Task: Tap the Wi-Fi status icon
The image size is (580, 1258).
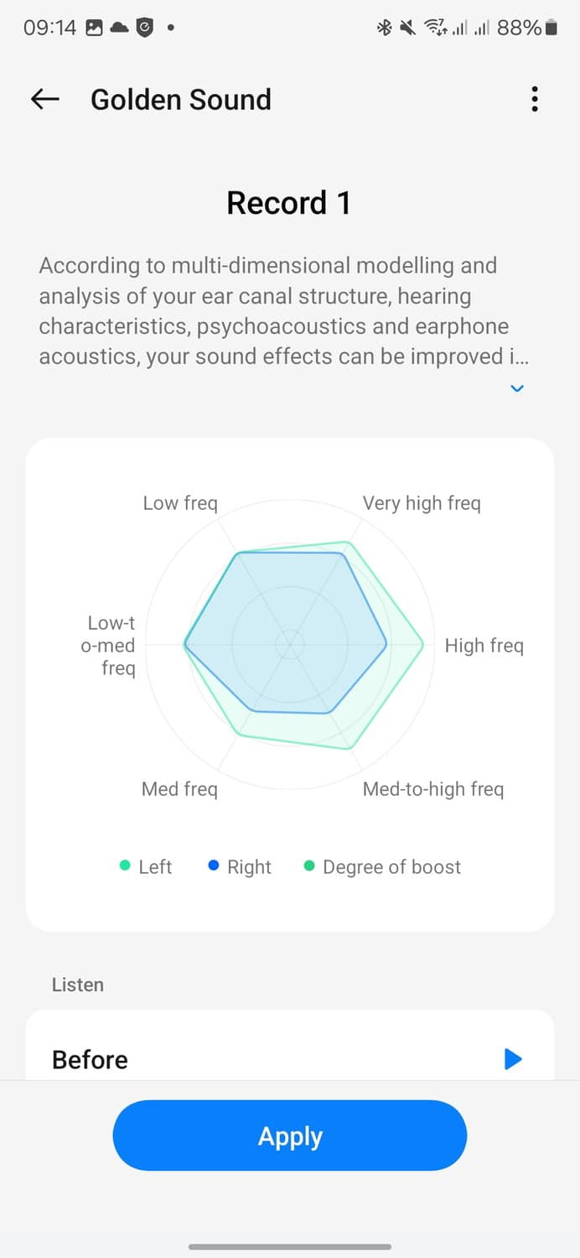Action: 435,28
